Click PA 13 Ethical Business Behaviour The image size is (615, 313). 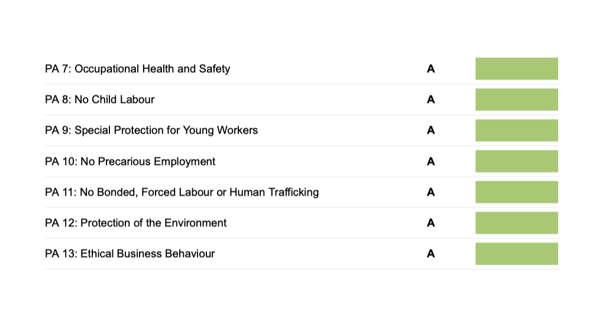click(130, 254)
